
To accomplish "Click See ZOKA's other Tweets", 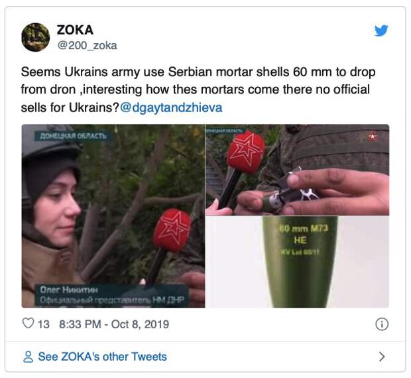I will coord(103,357).
